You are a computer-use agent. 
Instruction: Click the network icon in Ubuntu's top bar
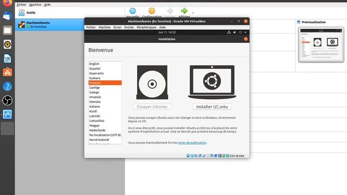tap(229, 32)
